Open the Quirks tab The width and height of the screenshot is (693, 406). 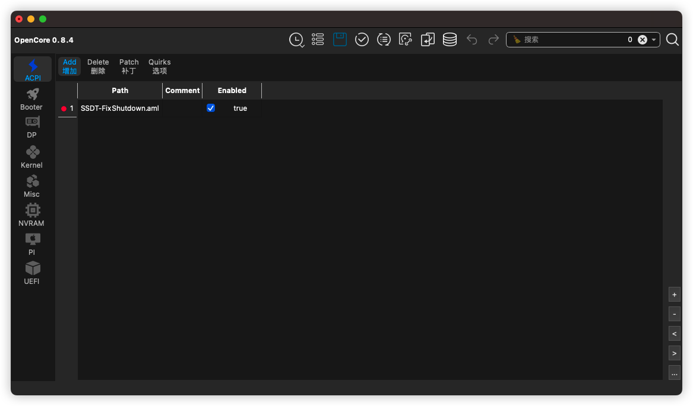[159, 66]
